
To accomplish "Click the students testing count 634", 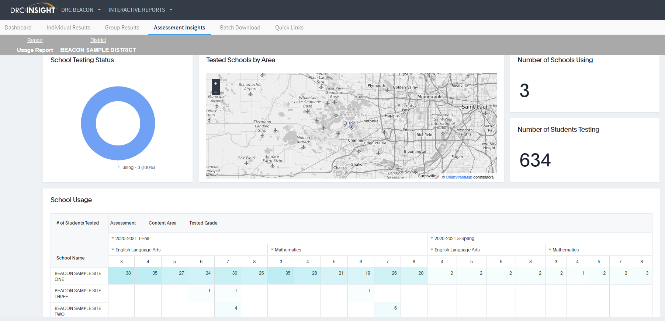I will pos(535,160).
